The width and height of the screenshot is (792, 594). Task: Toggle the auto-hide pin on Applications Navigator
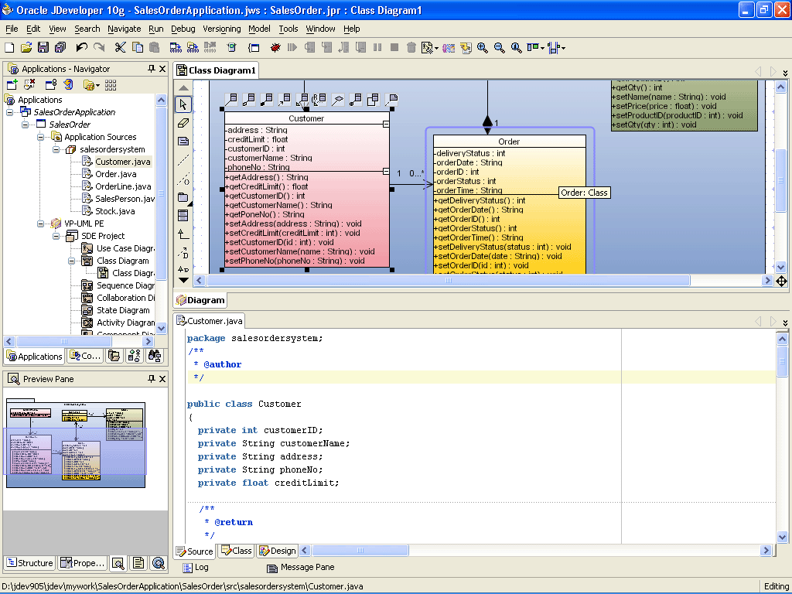click(151, 69)
